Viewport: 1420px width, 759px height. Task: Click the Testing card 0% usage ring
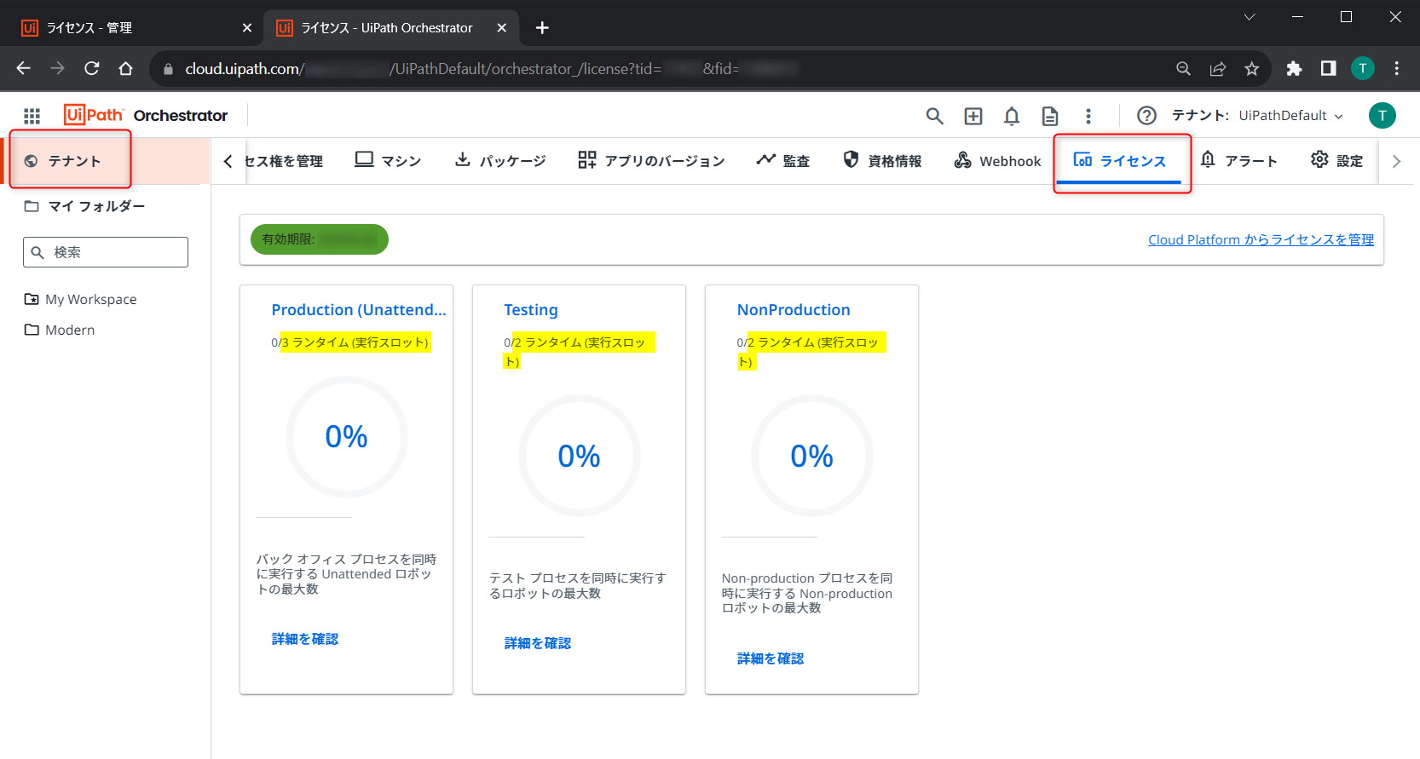(x=580, y=456)
